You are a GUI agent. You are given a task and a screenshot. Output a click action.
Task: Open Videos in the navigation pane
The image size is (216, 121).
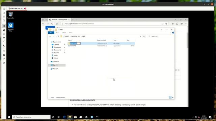point(56,58)
